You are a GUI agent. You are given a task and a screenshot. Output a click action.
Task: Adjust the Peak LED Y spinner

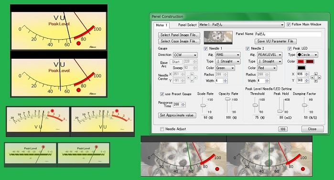[307, 80]
